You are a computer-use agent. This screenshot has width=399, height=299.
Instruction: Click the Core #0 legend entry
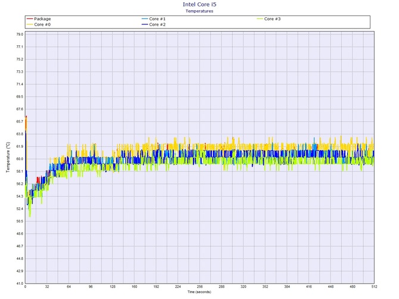point(39,24)
